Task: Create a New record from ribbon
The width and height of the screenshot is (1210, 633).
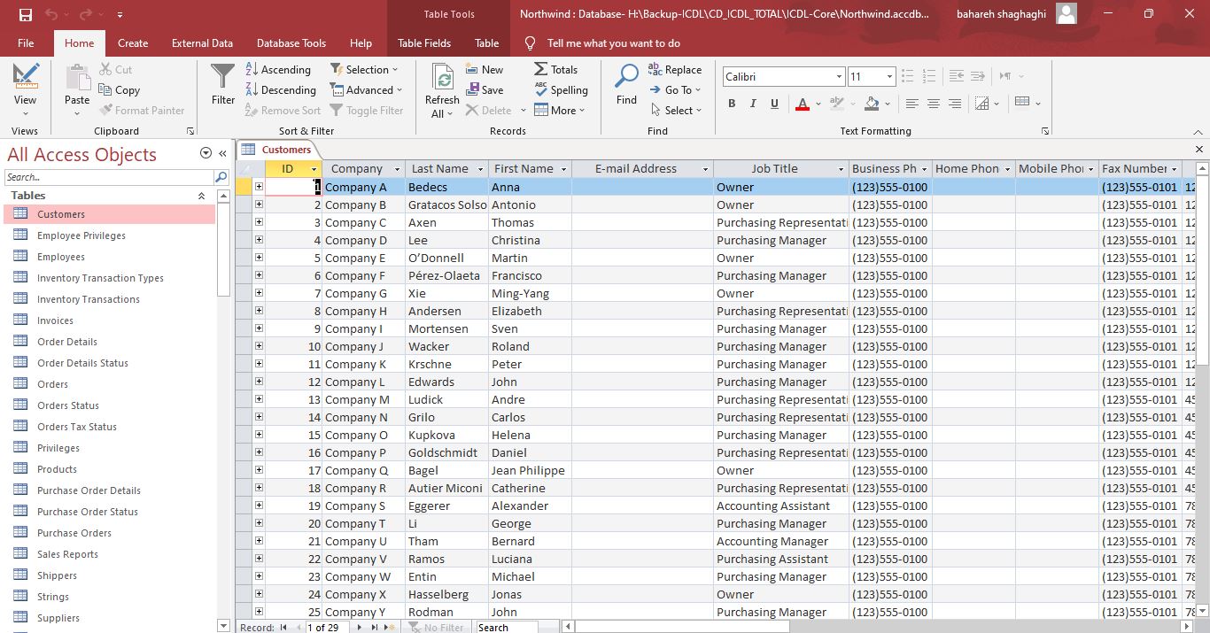Action: pos(484,69)
